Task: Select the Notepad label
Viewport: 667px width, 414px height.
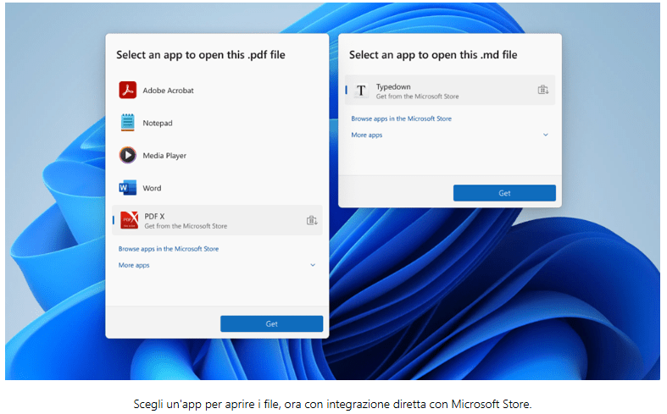Action: 158,124
